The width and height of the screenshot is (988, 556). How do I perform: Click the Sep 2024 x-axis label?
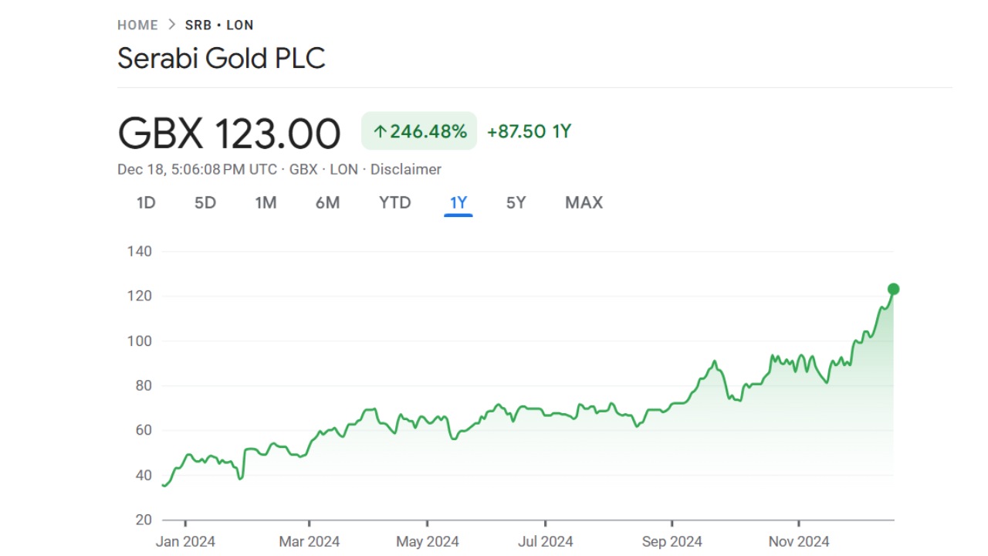pos(672,541)
